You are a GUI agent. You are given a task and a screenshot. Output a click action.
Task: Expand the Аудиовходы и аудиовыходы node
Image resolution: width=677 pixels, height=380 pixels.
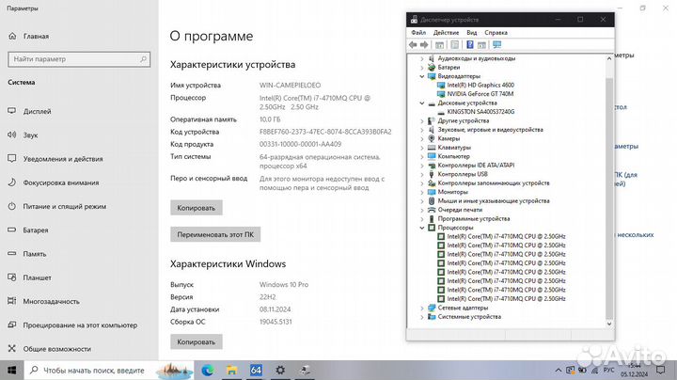(422, 58)
